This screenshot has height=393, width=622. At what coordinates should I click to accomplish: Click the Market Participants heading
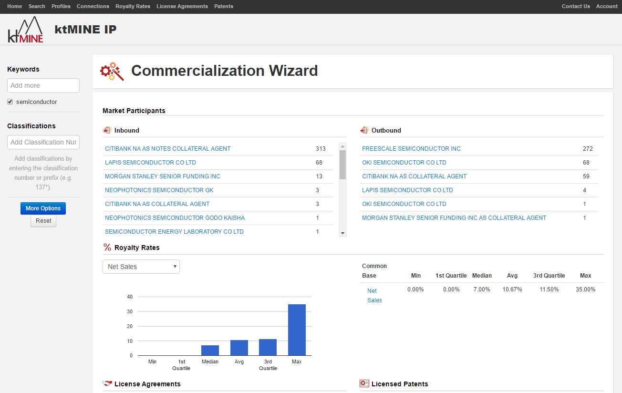(134, 111)
